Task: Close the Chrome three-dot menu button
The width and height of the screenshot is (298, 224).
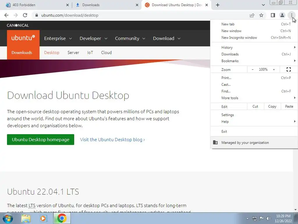Action: (x=292, y=15)
